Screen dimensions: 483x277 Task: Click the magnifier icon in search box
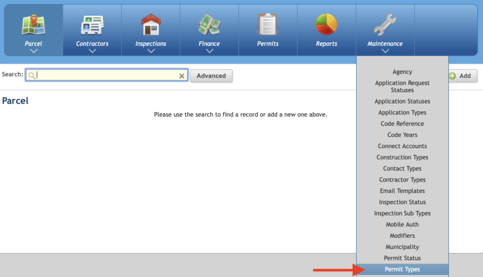pyautogui.click(x=32, y=75)
